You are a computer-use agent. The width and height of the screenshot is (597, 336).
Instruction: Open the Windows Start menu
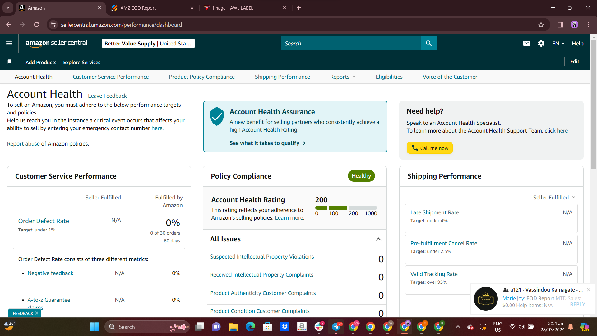point(95,327)
